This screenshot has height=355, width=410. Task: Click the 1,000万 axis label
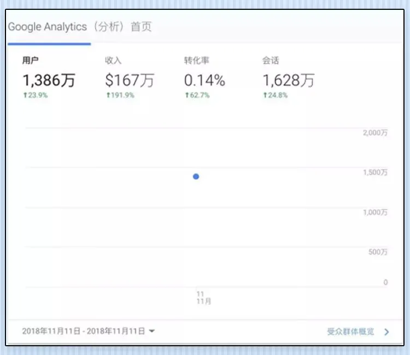tap(375, 212)
